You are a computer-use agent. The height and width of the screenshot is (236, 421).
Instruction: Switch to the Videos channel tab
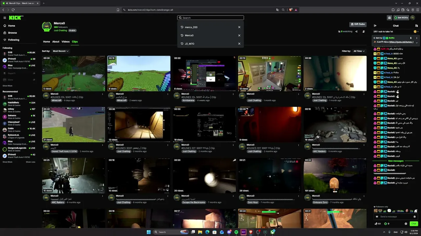click(65, 42)
